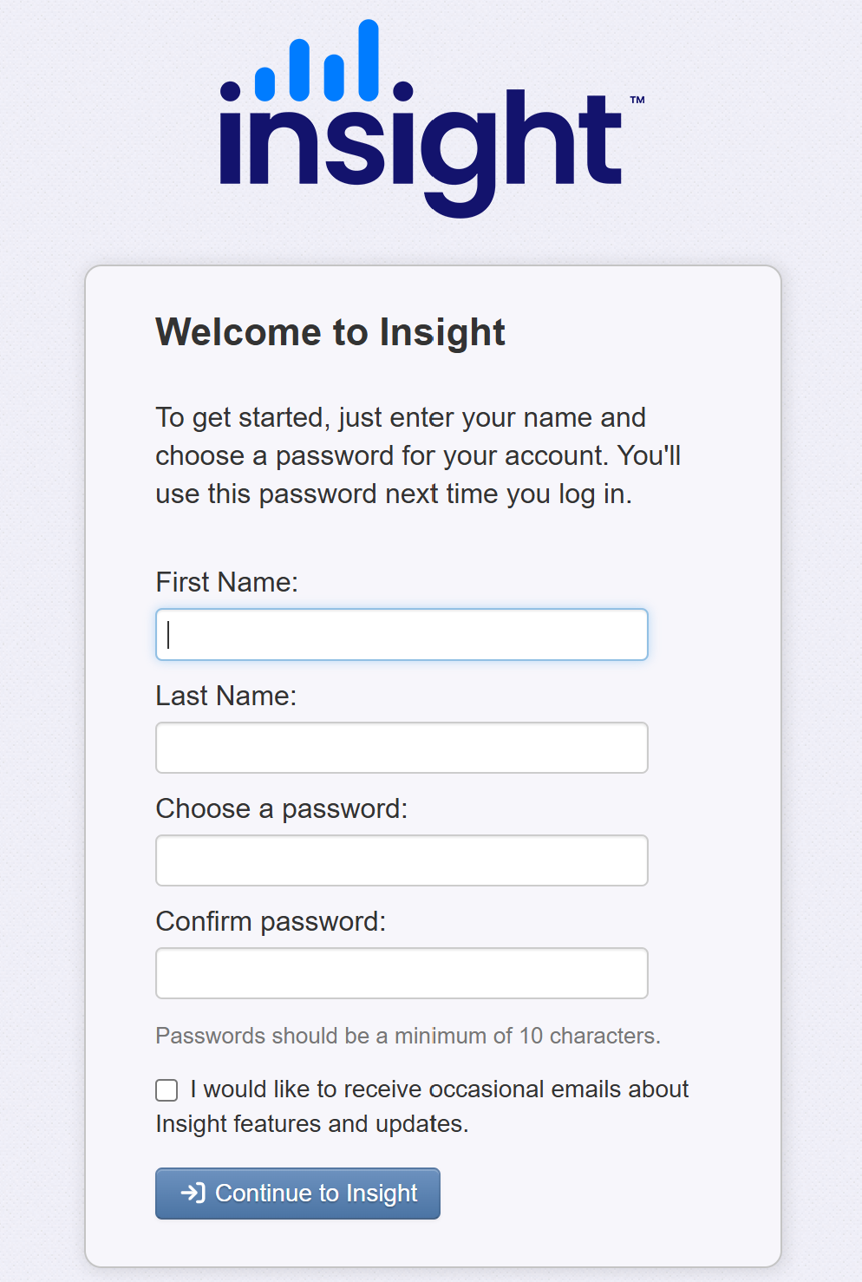Enable occasional Insight emails checkbox
The height and width of the screenshot is (1282, 862).
tap(167, 1090)
